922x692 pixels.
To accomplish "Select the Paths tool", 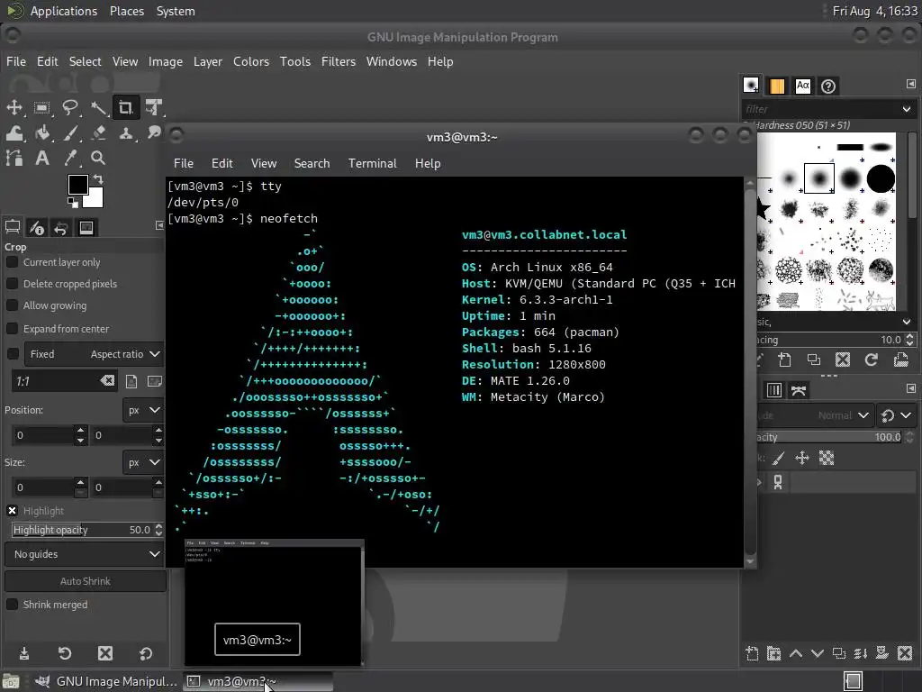I will point(14,158).
